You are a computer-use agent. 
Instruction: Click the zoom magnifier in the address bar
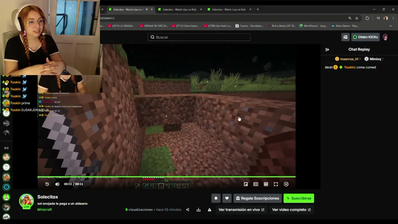[350, 18]
